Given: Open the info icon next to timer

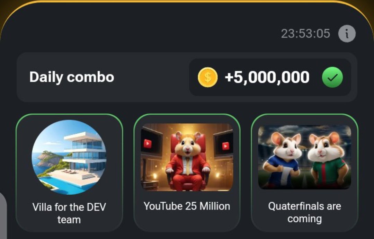Looking at the screenshot, I should coord(347,34).
